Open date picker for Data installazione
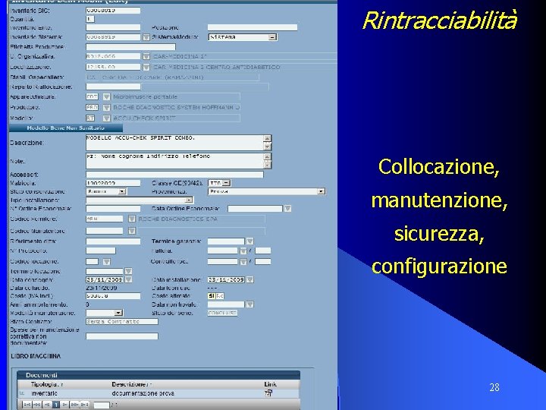This screenshot has width=546, height=410. tap(249, 279)
